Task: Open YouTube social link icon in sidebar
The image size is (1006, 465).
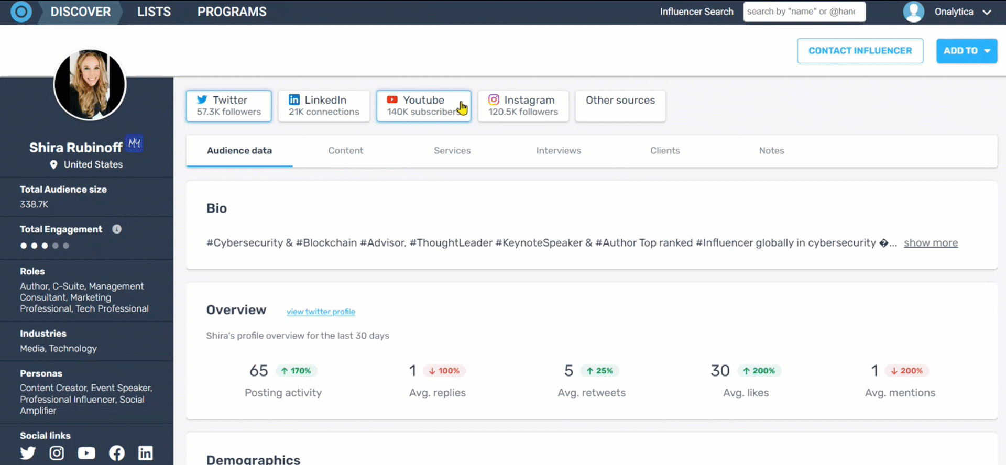Action: click(x=86, y=453)
